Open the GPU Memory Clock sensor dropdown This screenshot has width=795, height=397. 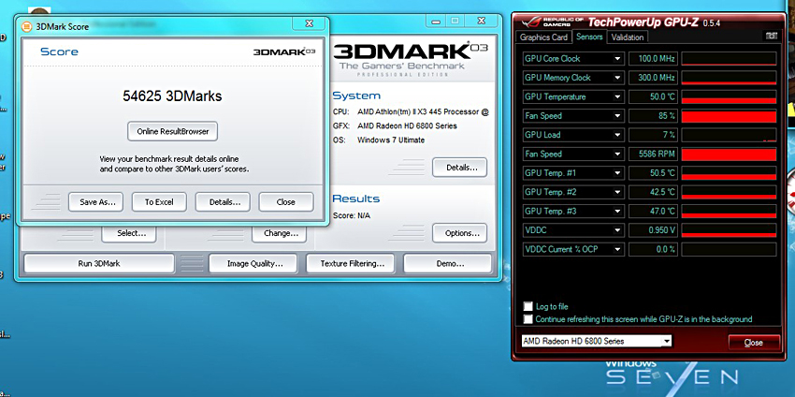617,78
